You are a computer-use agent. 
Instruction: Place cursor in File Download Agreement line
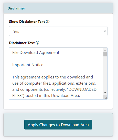pyautogui.click(x=36, y=53)
